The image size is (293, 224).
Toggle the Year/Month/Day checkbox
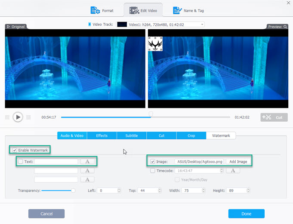point(177,180)
